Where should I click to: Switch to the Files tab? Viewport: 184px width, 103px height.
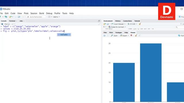(105, 33)
